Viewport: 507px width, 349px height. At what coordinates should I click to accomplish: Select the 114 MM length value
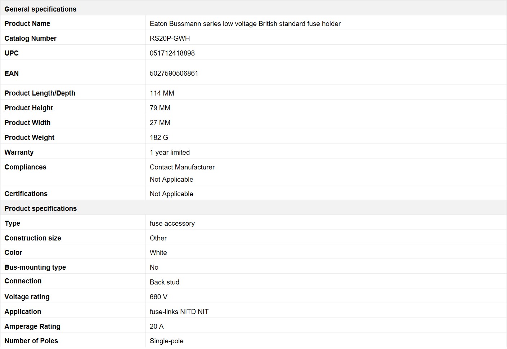[x=162, y=93]
